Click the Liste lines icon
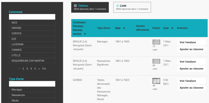Screen dimensions: 209x103 tap(117, 6)
